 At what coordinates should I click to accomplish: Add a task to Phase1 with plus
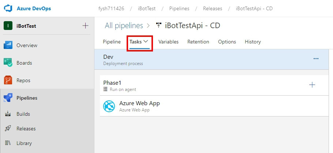(x=312, y=85)
